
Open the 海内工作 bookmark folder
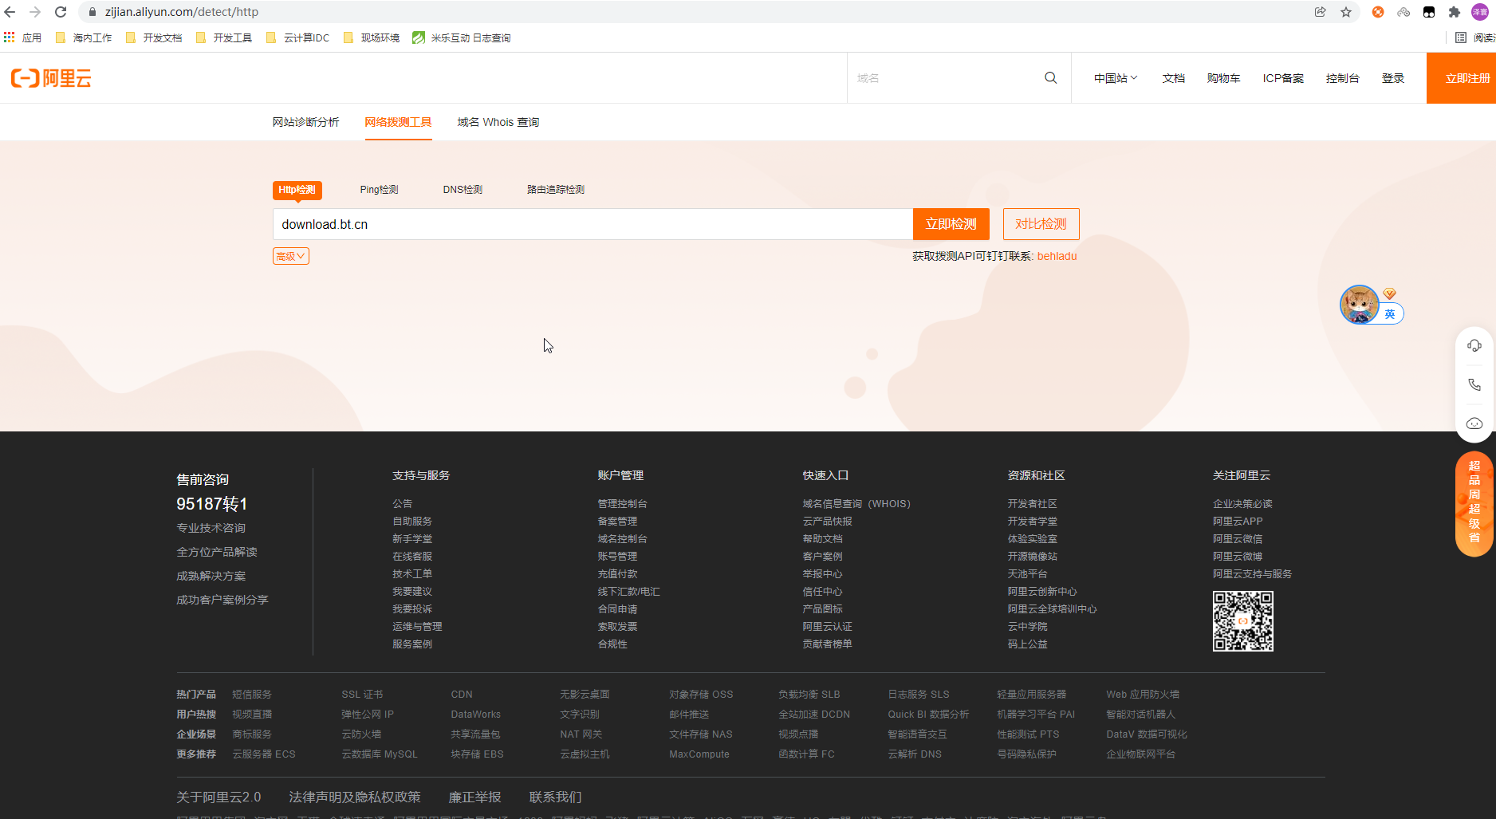(x=84, y=37)
